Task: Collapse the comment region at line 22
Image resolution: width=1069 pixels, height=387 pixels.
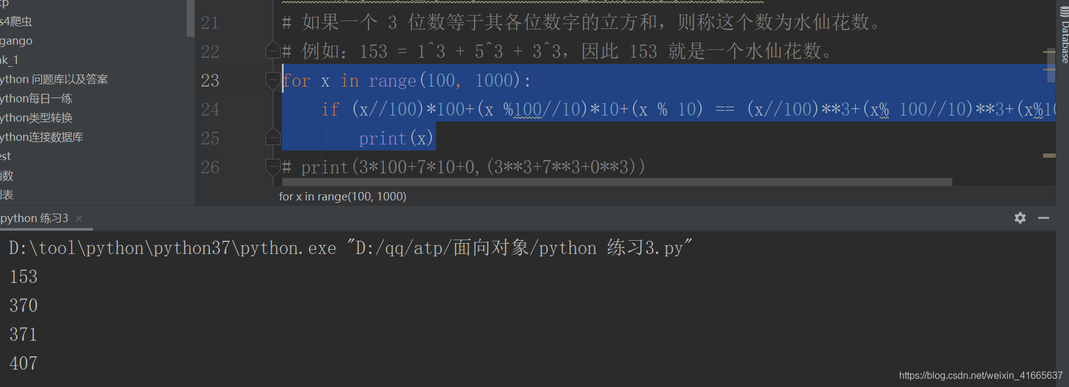Action: coord(273,51)
